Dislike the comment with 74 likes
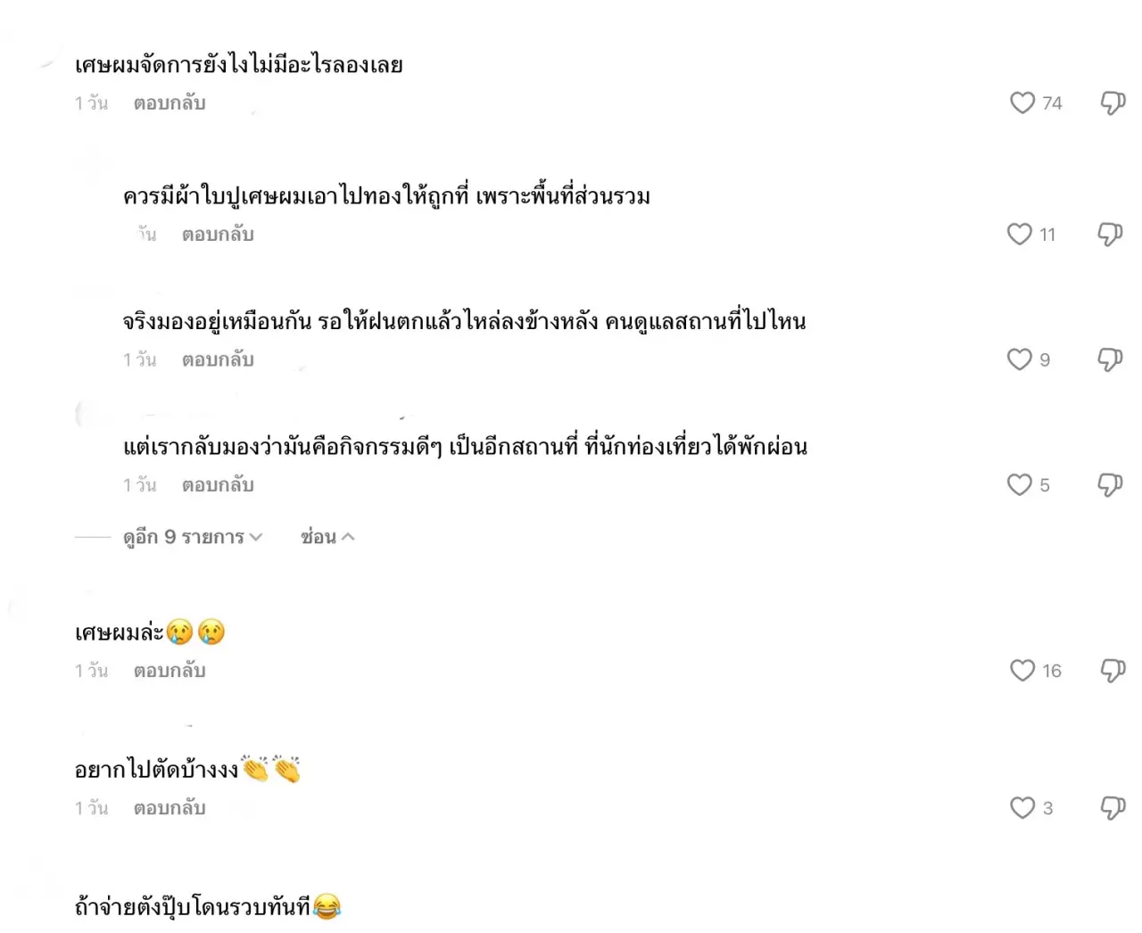 click(1113, 103)
